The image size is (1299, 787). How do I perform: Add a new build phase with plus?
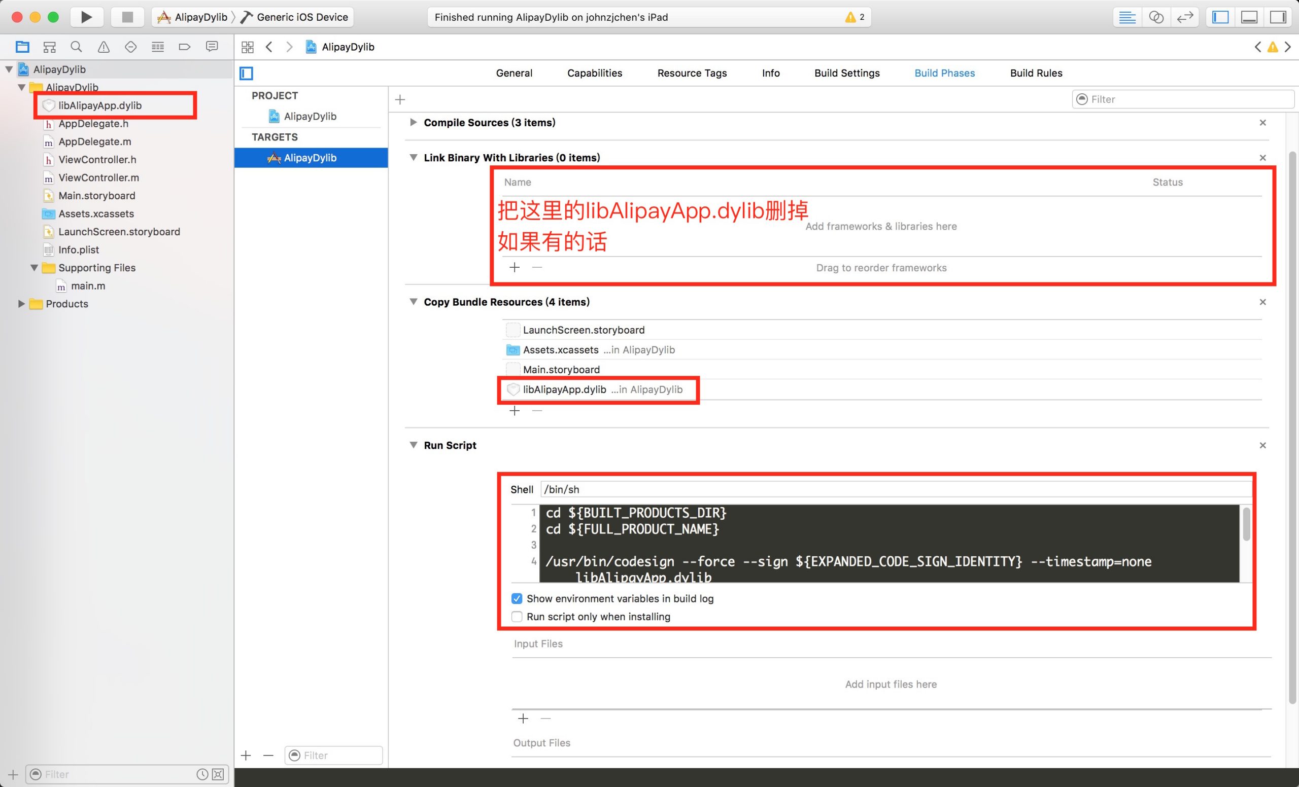point(400,99)
